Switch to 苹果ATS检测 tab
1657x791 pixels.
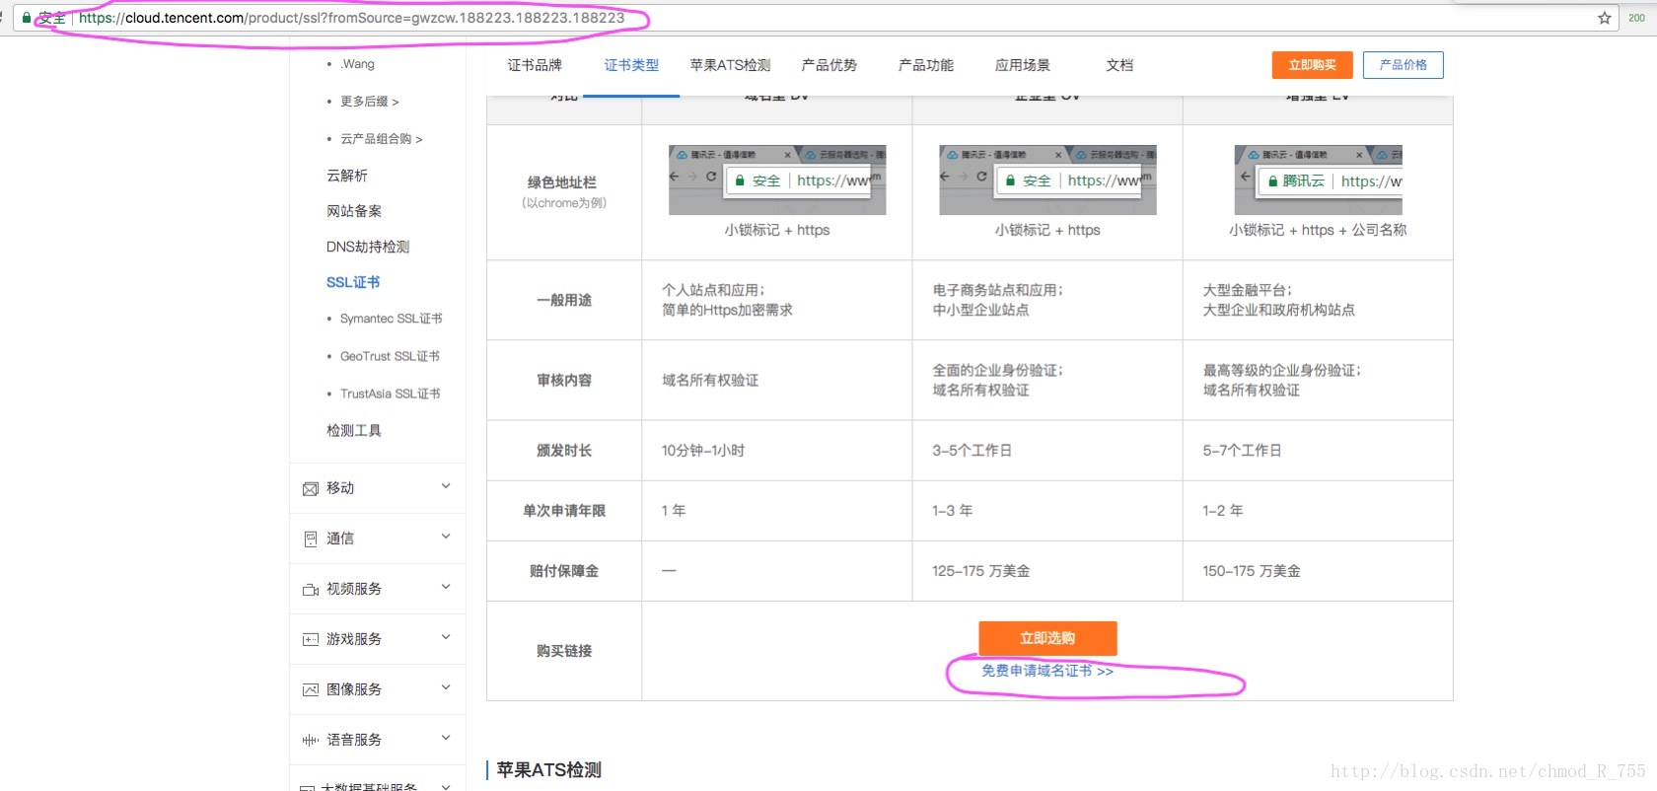tap(730, 65)
